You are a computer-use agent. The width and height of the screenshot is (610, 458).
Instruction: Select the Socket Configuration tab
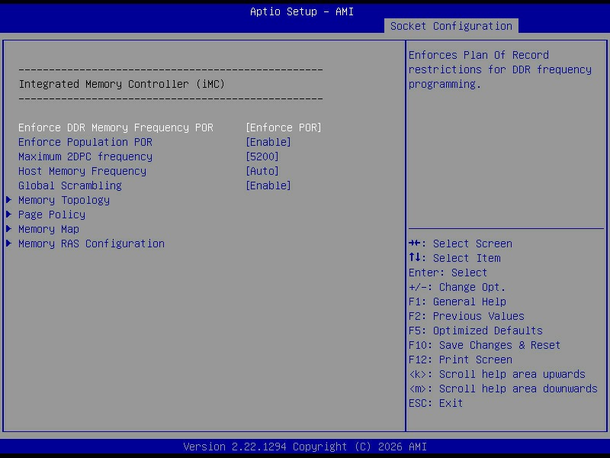(451, 26)
